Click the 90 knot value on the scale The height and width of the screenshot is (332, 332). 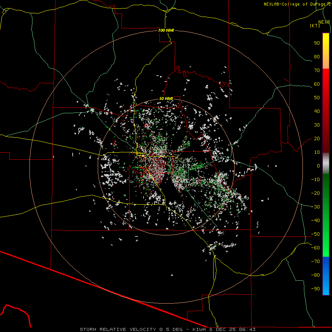pos(317,43)
